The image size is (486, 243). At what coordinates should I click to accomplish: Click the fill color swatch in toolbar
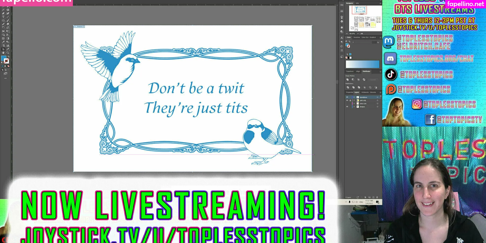3,58
